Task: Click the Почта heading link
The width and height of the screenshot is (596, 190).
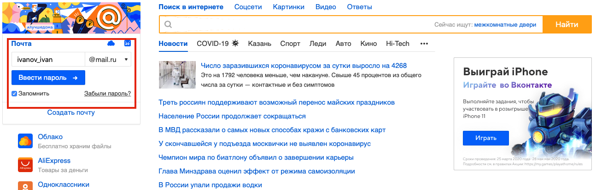Action: tap(22, 44)
